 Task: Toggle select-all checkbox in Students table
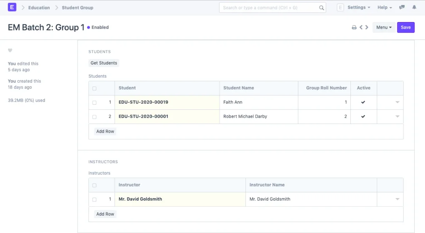pos(94,88)
